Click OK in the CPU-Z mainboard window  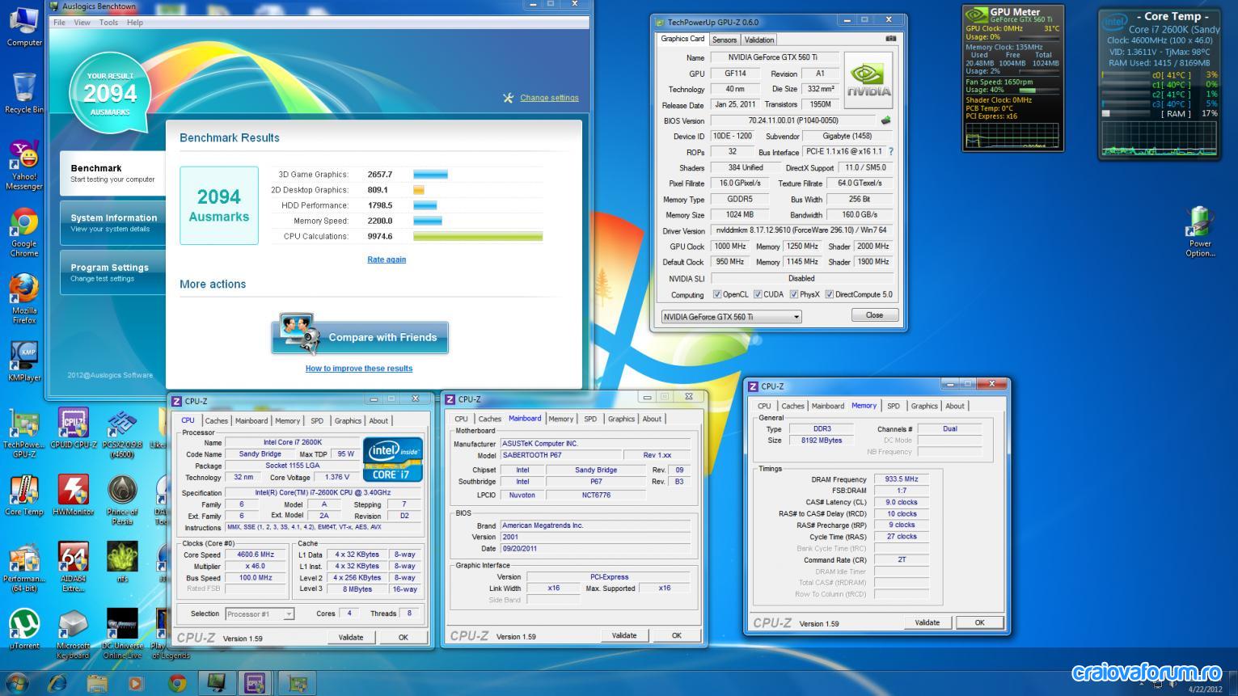(677, 635)
